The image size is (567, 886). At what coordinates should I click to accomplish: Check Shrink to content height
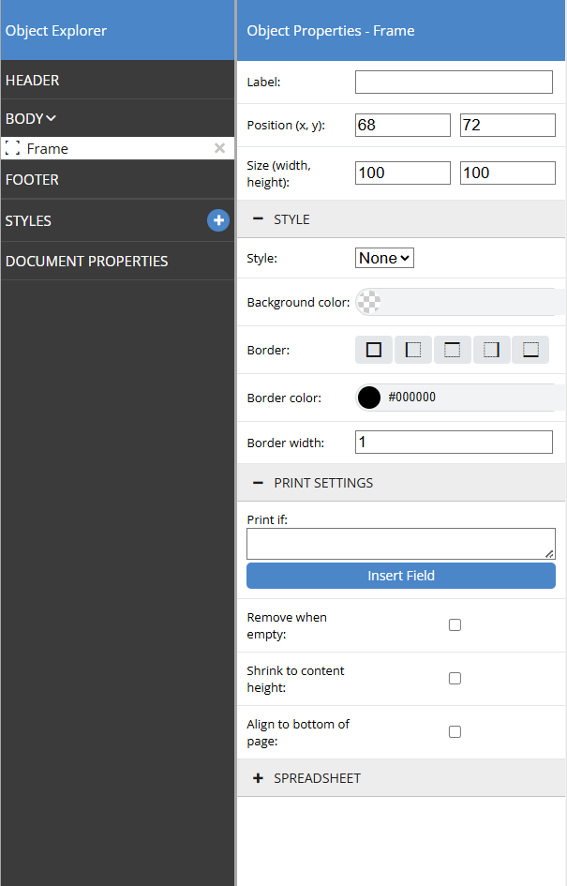pos(455,679)
